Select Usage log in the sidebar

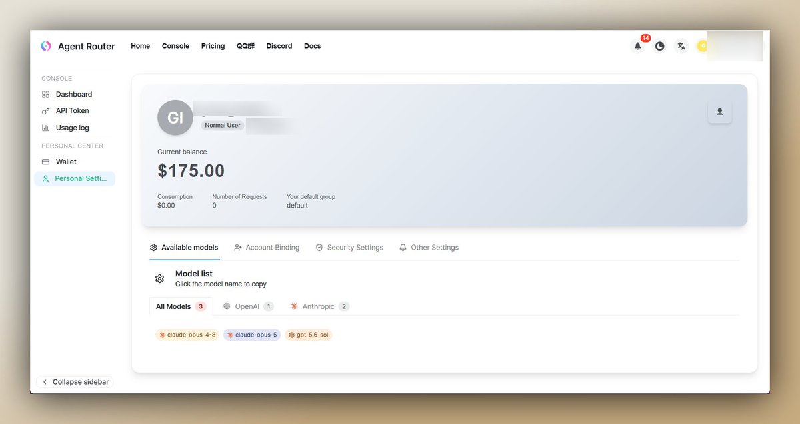(75, 128)
